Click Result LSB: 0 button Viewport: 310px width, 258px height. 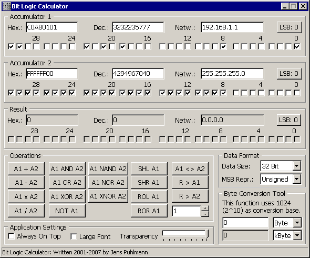[288, 120]
